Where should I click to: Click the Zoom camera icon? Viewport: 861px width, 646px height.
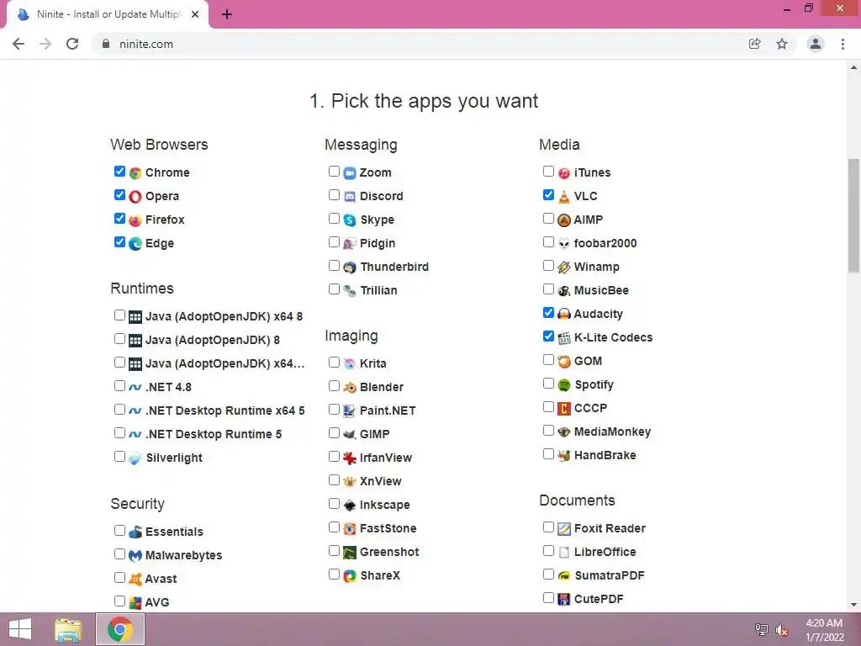coord(350,173)
